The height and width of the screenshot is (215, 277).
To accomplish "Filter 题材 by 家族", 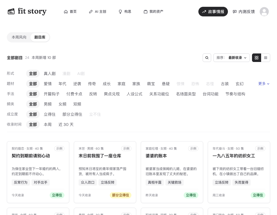I will point(136,84).
